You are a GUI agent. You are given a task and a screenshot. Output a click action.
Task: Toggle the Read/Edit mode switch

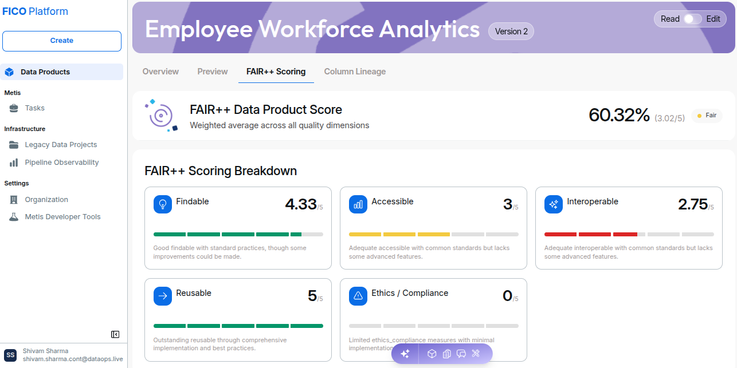(693, 19)
